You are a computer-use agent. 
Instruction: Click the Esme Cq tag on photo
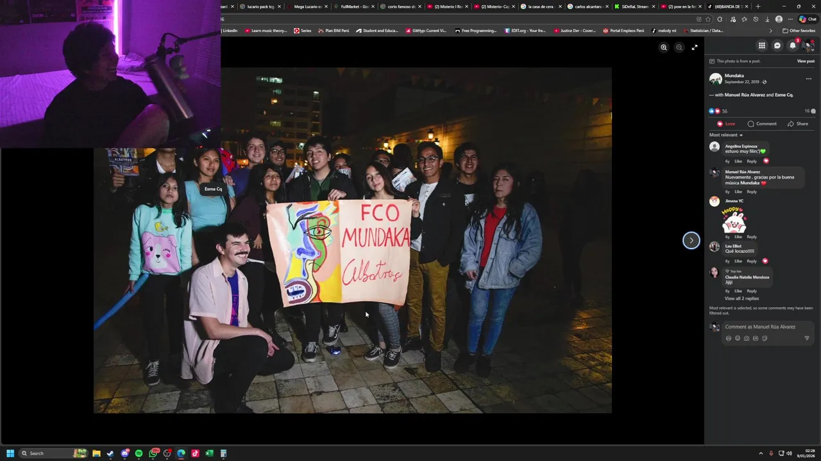214,189
